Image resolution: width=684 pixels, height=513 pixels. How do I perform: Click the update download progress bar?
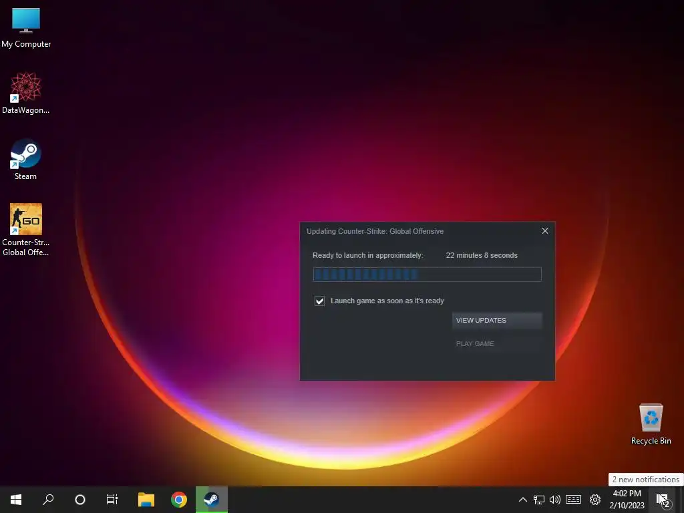point(427,275)
